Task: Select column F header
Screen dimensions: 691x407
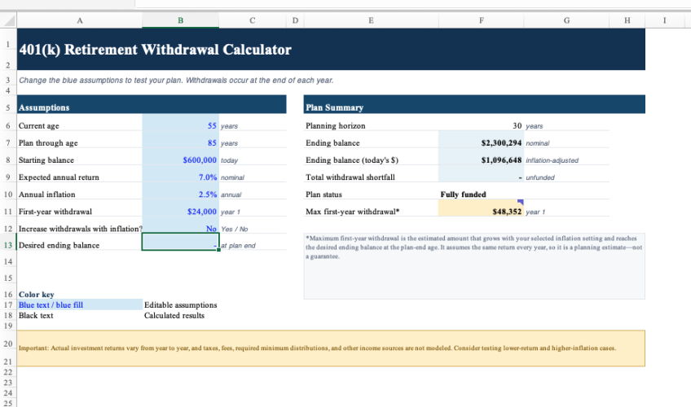Action: pos(482,20)
